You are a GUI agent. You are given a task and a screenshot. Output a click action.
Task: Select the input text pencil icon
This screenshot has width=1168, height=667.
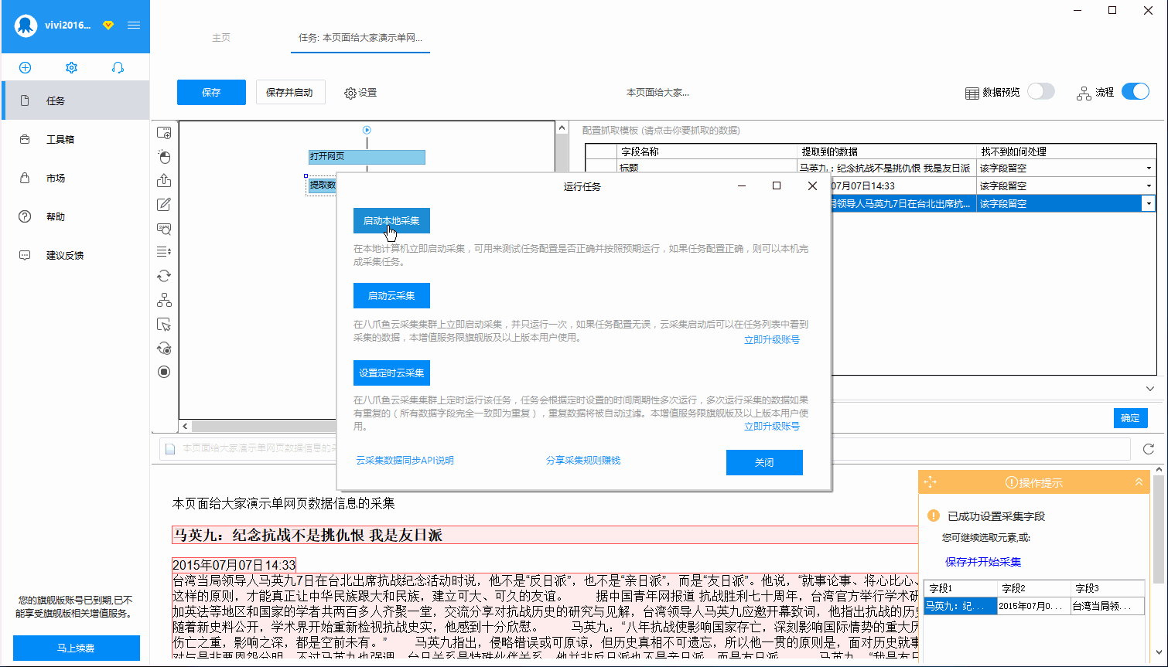tap(164, 204)
